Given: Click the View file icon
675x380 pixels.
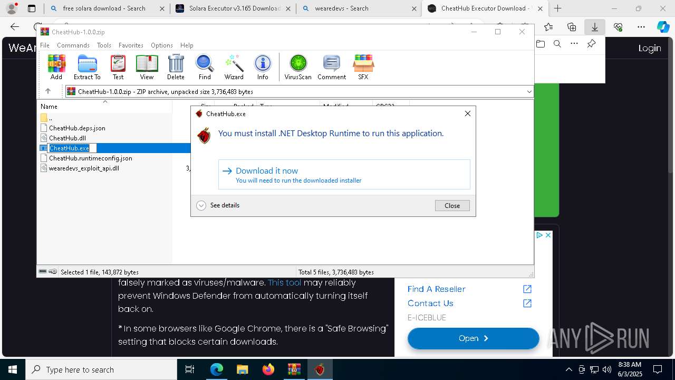Looking at the screenshot, I should click(147, 67).
